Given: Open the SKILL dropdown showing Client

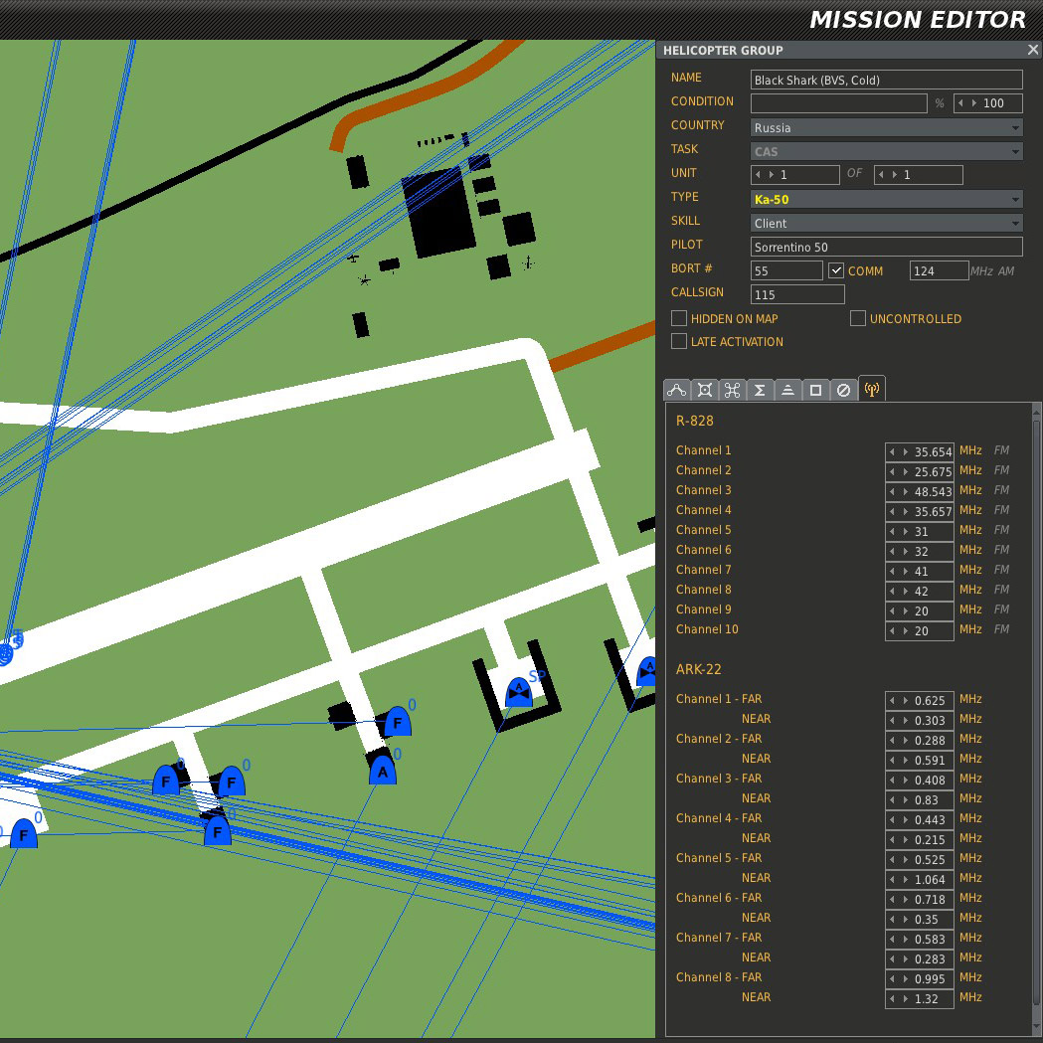Looking at the screenshot, I should pos(886,223).
